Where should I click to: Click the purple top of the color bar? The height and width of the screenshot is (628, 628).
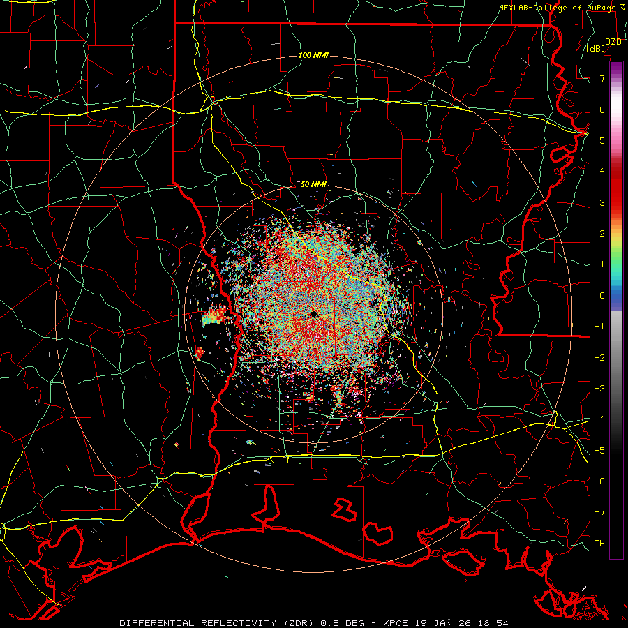pyautogui.click(x=616, y=68)
